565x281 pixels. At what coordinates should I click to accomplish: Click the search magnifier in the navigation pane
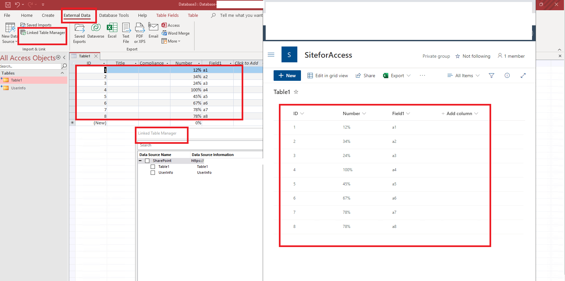point(64,66)
